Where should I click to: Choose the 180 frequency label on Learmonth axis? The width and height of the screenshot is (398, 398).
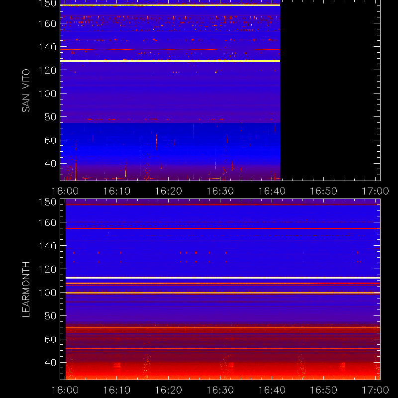[47, 202]
